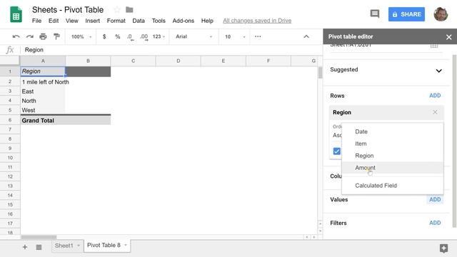
Task: Open the View menu
Action: pos(71,21)
